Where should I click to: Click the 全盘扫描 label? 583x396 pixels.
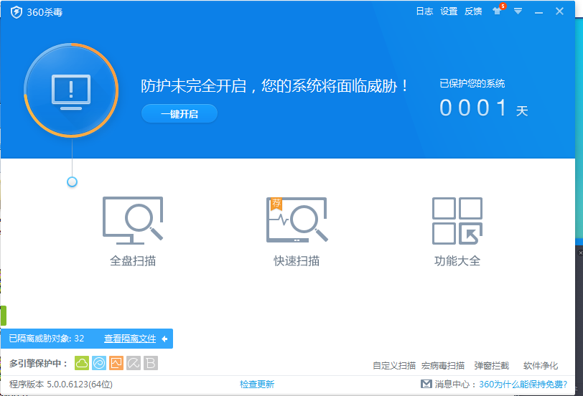click(x=133, y=261)
